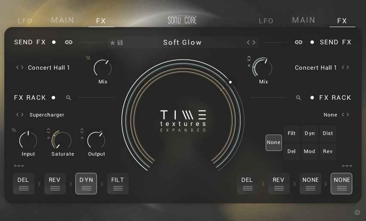Open the Soft Glow preset browser arrows
The image size is (366, 221).
[x=251, y=43]
